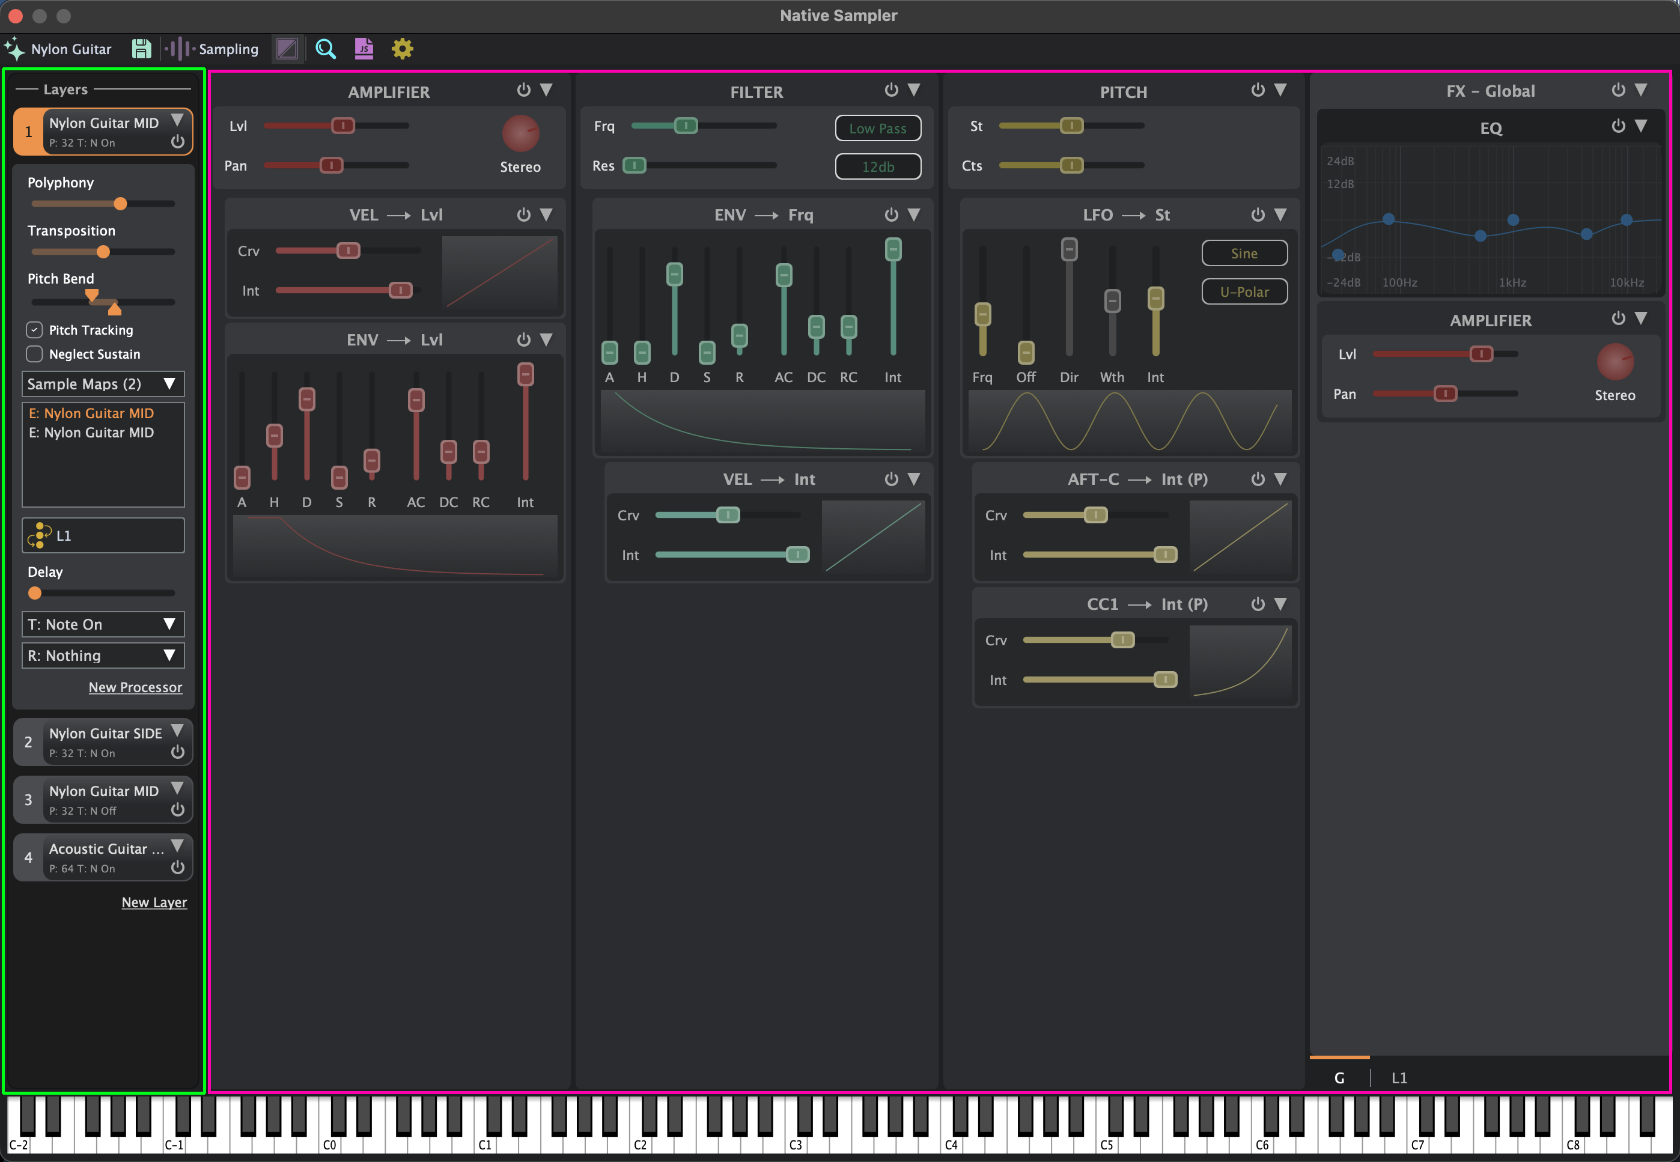Image resolution: width=1680 pixels, height=1162 pixels.
Task: Uncheck the Pitch Tracking checkbox
Action: [34, 330]
